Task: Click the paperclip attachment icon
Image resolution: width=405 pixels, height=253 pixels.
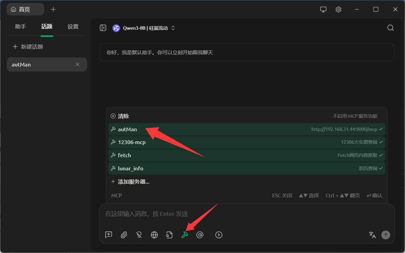Action: [x=124, y=235]
